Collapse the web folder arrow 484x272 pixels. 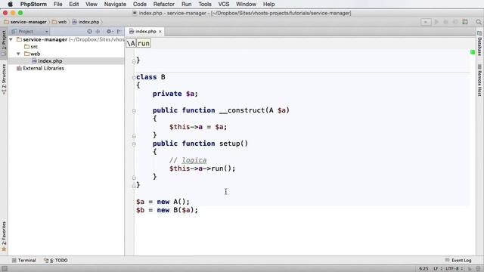(18, 54)
